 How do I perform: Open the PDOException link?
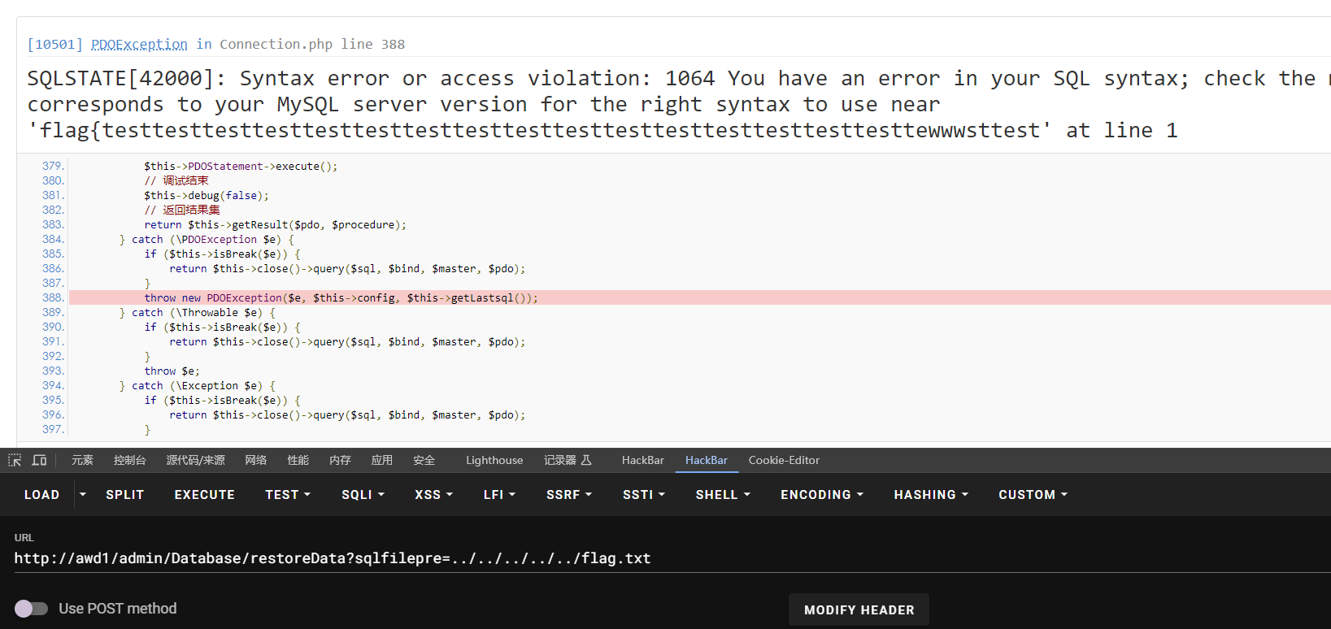139,44
